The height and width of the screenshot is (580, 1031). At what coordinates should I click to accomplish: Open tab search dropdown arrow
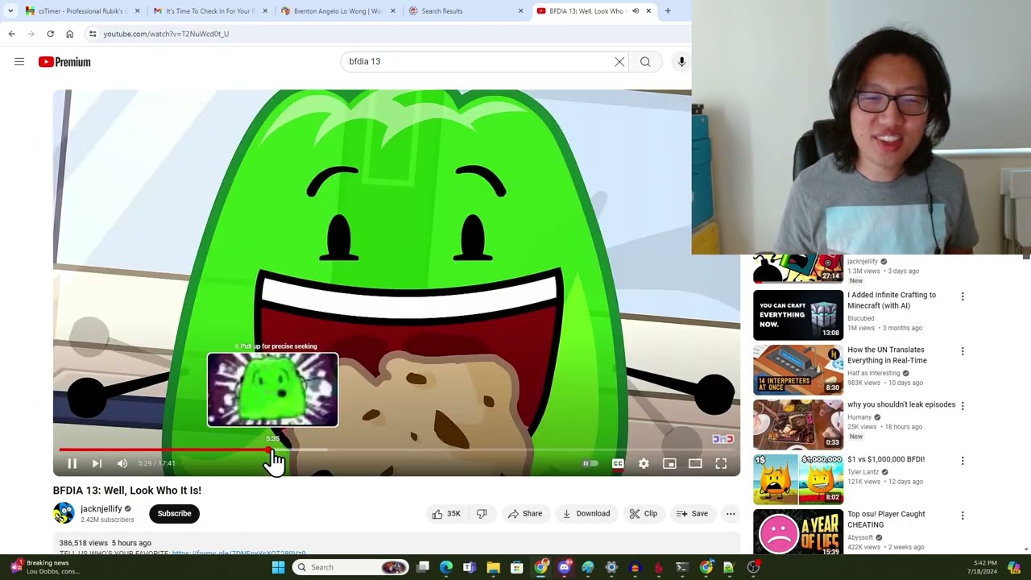[10, 11]
